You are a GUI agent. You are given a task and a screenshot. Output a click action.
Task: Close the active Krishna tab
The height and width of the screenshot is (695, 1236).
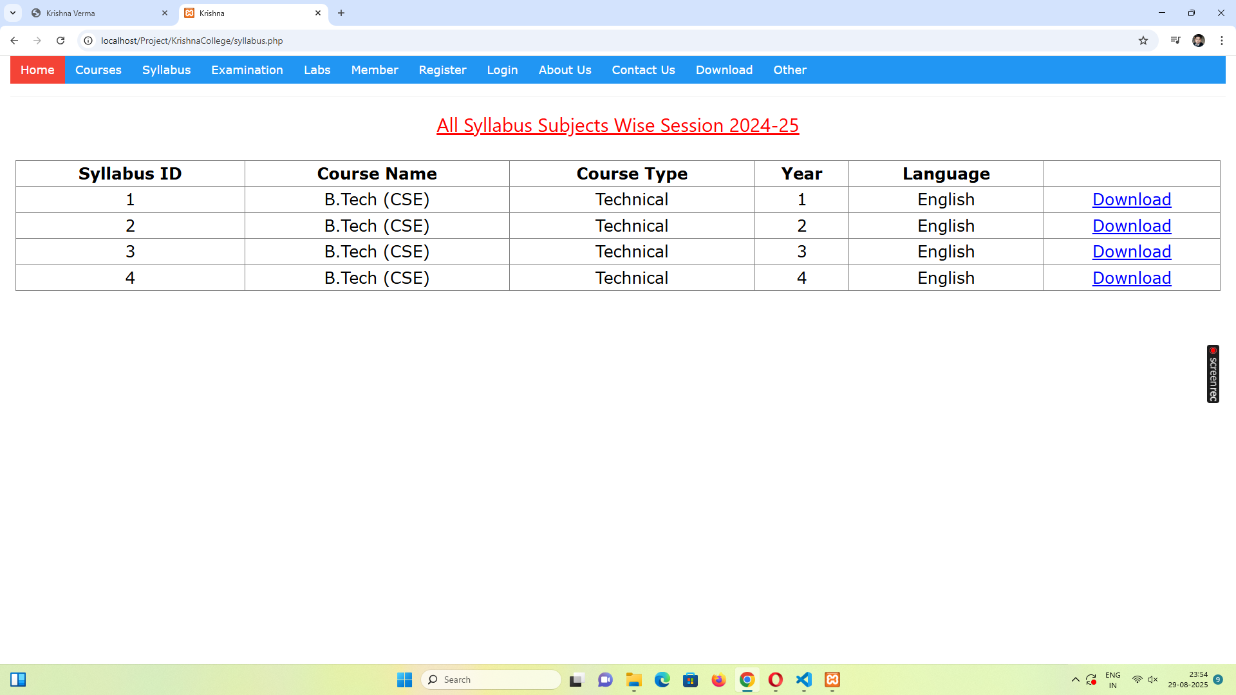pyautogui.click(x=318, y=13)
